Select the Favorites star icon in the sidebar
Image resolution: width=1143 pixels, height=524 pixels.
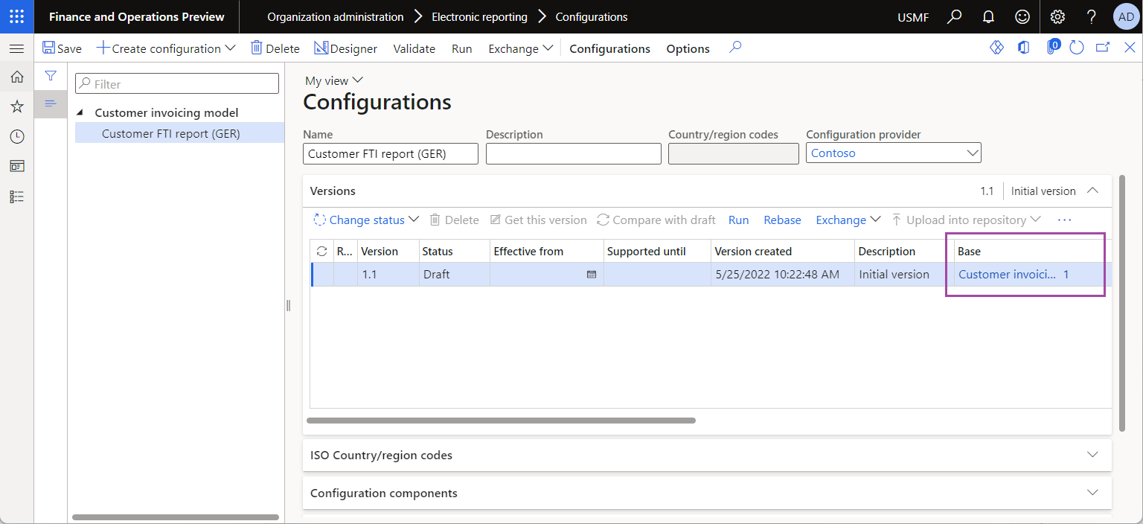point(16,106)
